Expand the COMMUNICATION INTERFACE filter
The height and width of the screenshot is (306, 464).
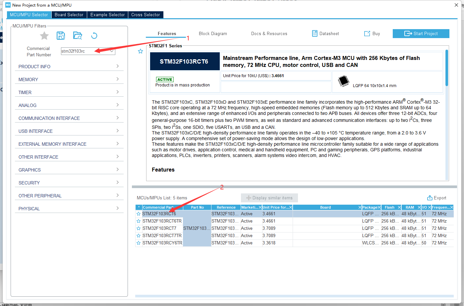[x=69, y=118]
